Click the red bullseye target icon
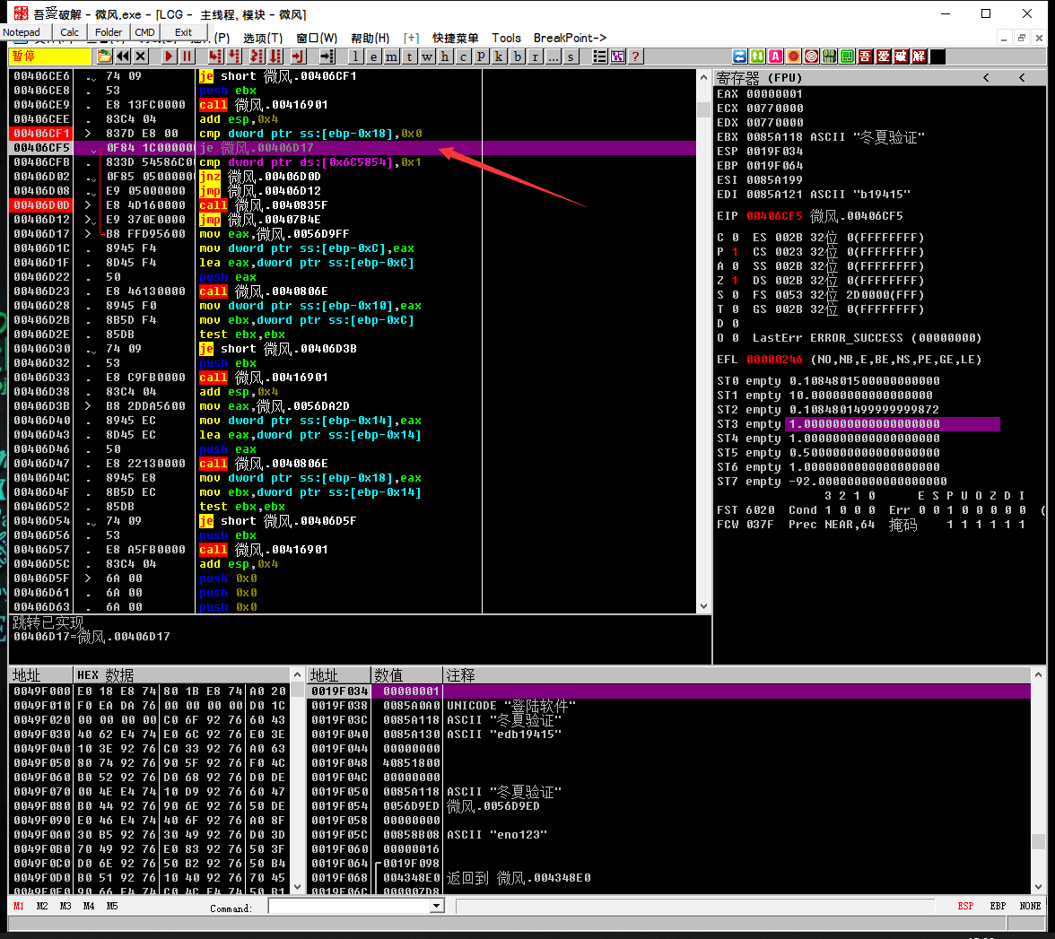1055x939 pixels. coord(811,57)
